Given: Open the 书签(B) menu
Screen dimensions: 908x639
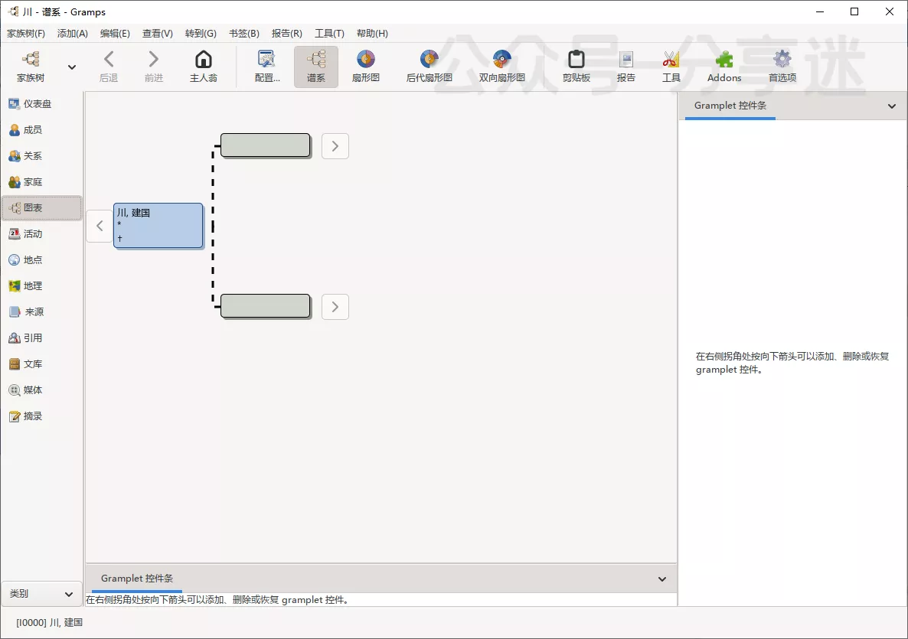Looking at the screenshot, I should (x=243, y=34).
